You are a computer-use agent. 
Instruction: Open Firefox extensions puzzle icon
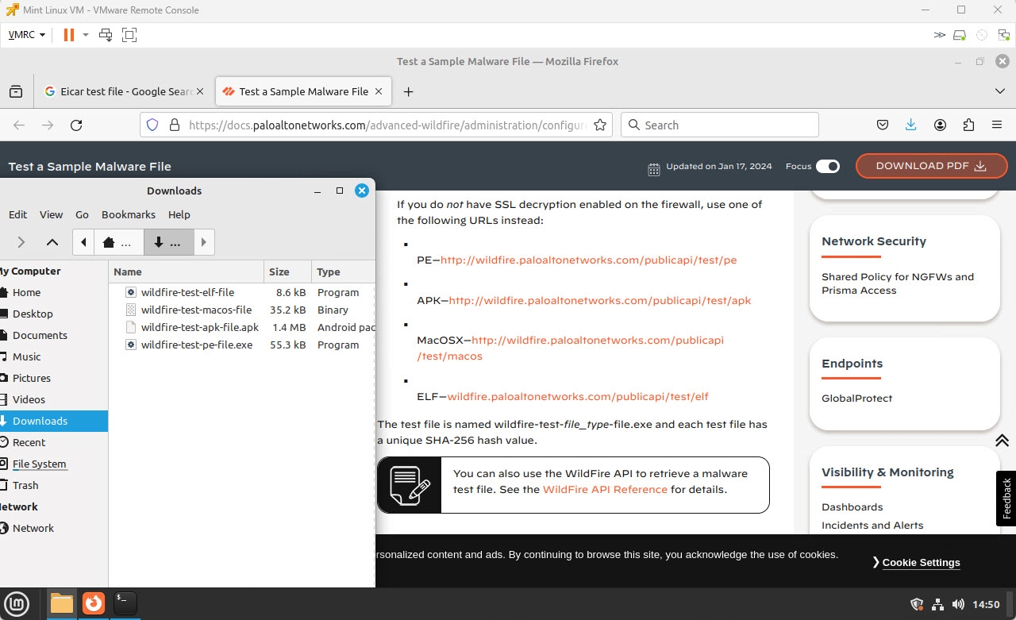[x=968, y=125]
